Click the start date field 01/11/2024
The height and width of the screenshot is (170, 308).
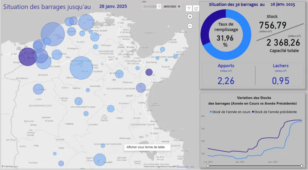[x=149, y=7]
